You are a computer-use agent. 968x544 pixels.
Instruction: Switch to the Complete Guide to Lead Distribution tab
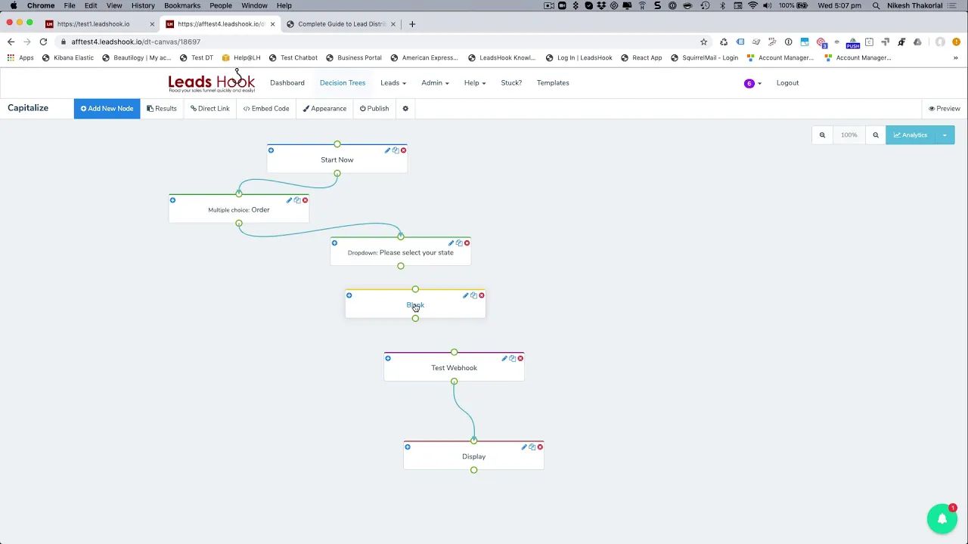coord(342,24)
